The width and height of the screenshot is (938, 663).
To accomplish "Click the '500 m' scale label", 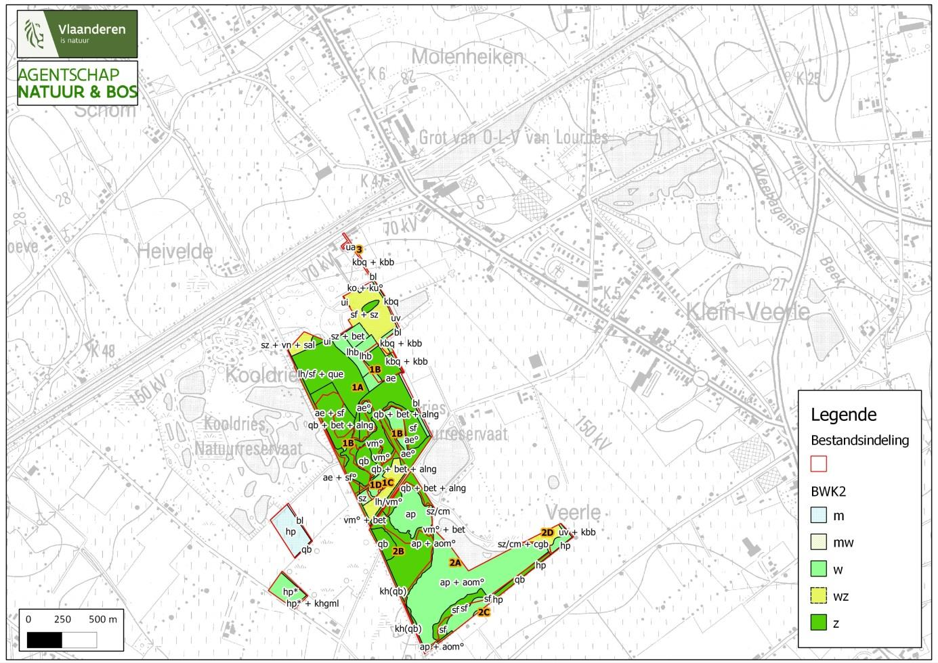I will pos(103,619).
